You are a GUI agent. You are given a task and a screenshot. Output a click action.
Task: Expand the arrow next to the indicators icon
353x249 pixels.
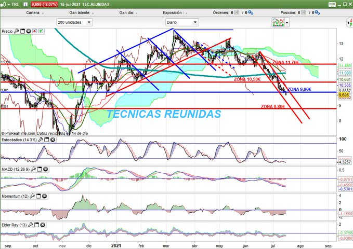click(x=287, y=22)
